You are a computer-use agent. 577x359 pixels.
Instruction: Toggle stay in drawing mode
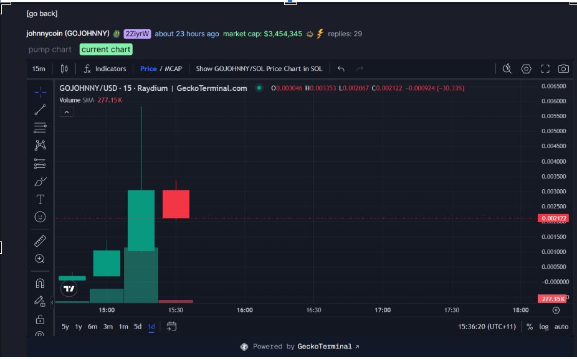pos(40,301)
